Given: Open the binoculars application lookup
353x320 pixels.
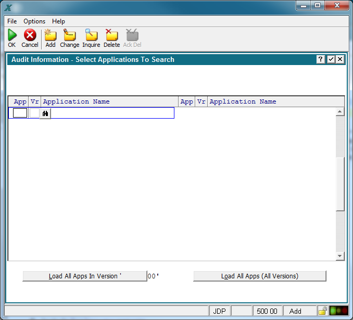Looking at the screenshot, I should [45, 113].
